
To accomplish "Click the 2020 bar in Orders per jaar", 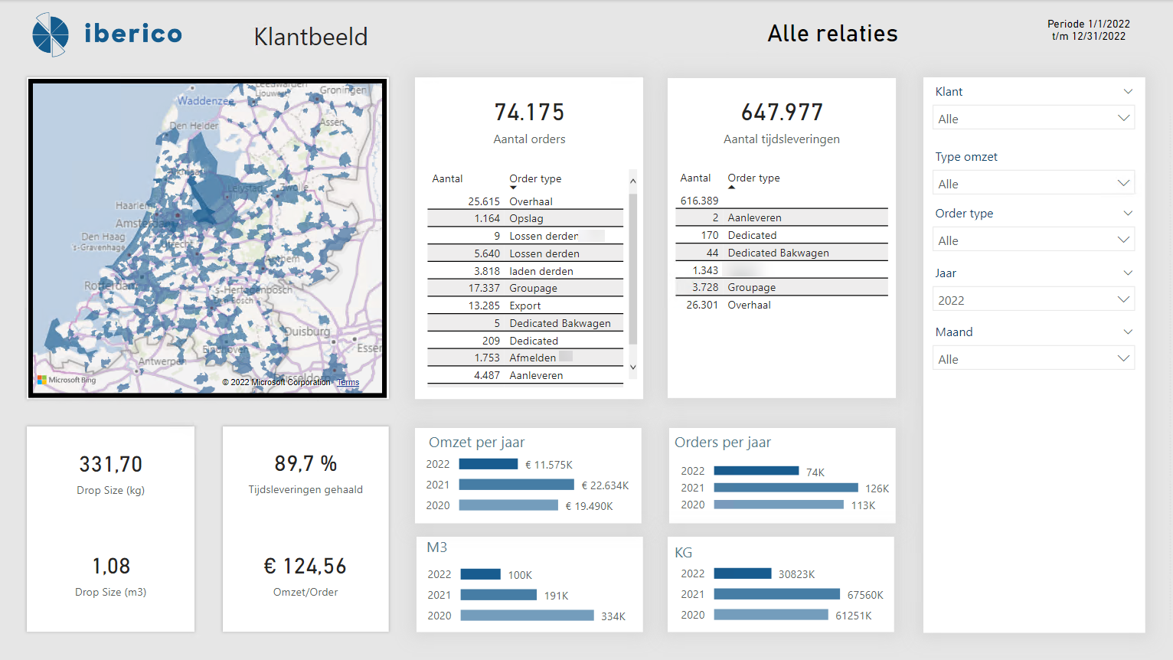I will coord(779,505).
